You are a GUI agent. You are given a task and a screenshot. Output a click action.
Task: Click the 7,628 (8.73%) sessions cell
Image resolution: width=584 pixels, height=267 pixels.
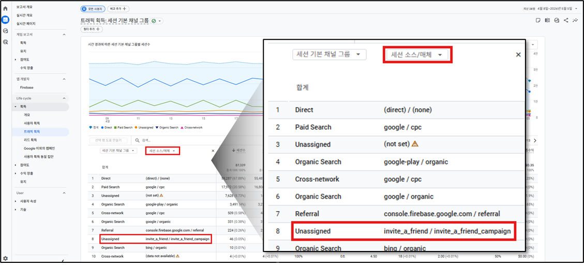pos(235,195)
